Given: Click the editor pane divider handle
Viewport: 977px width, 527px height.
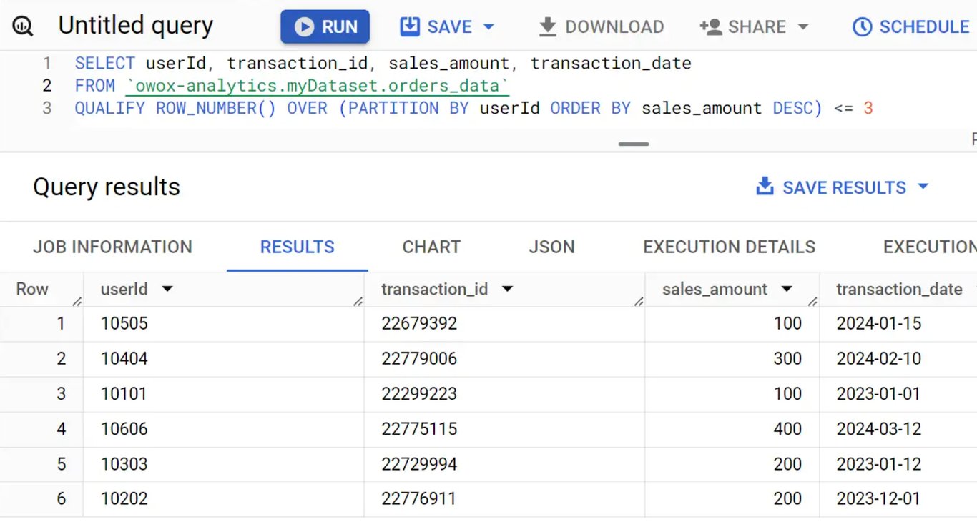Looking at the screenshot, I should pyautogui.click(x=634, y=144).
